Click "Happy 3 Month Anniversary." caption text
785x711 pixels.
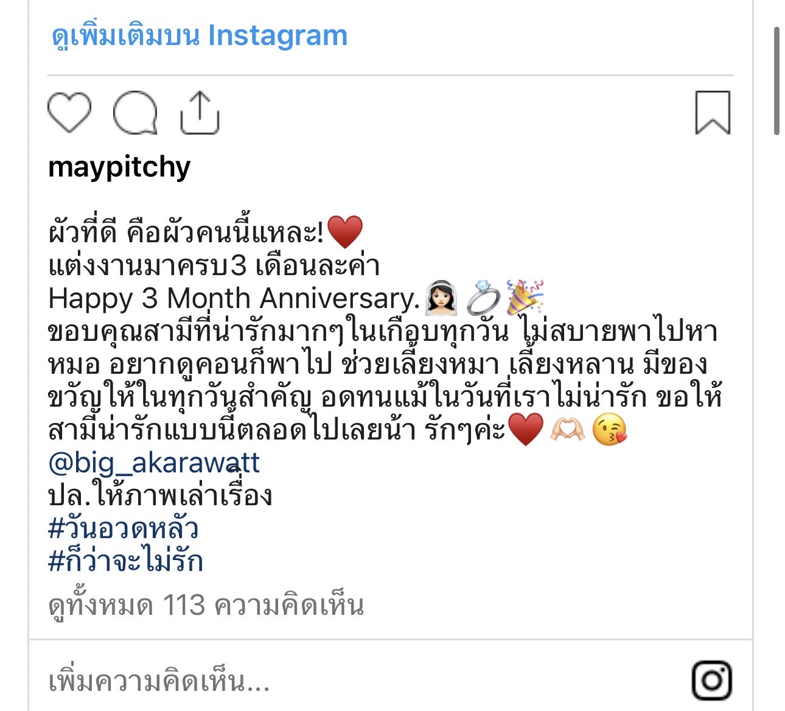coord(234,298)
